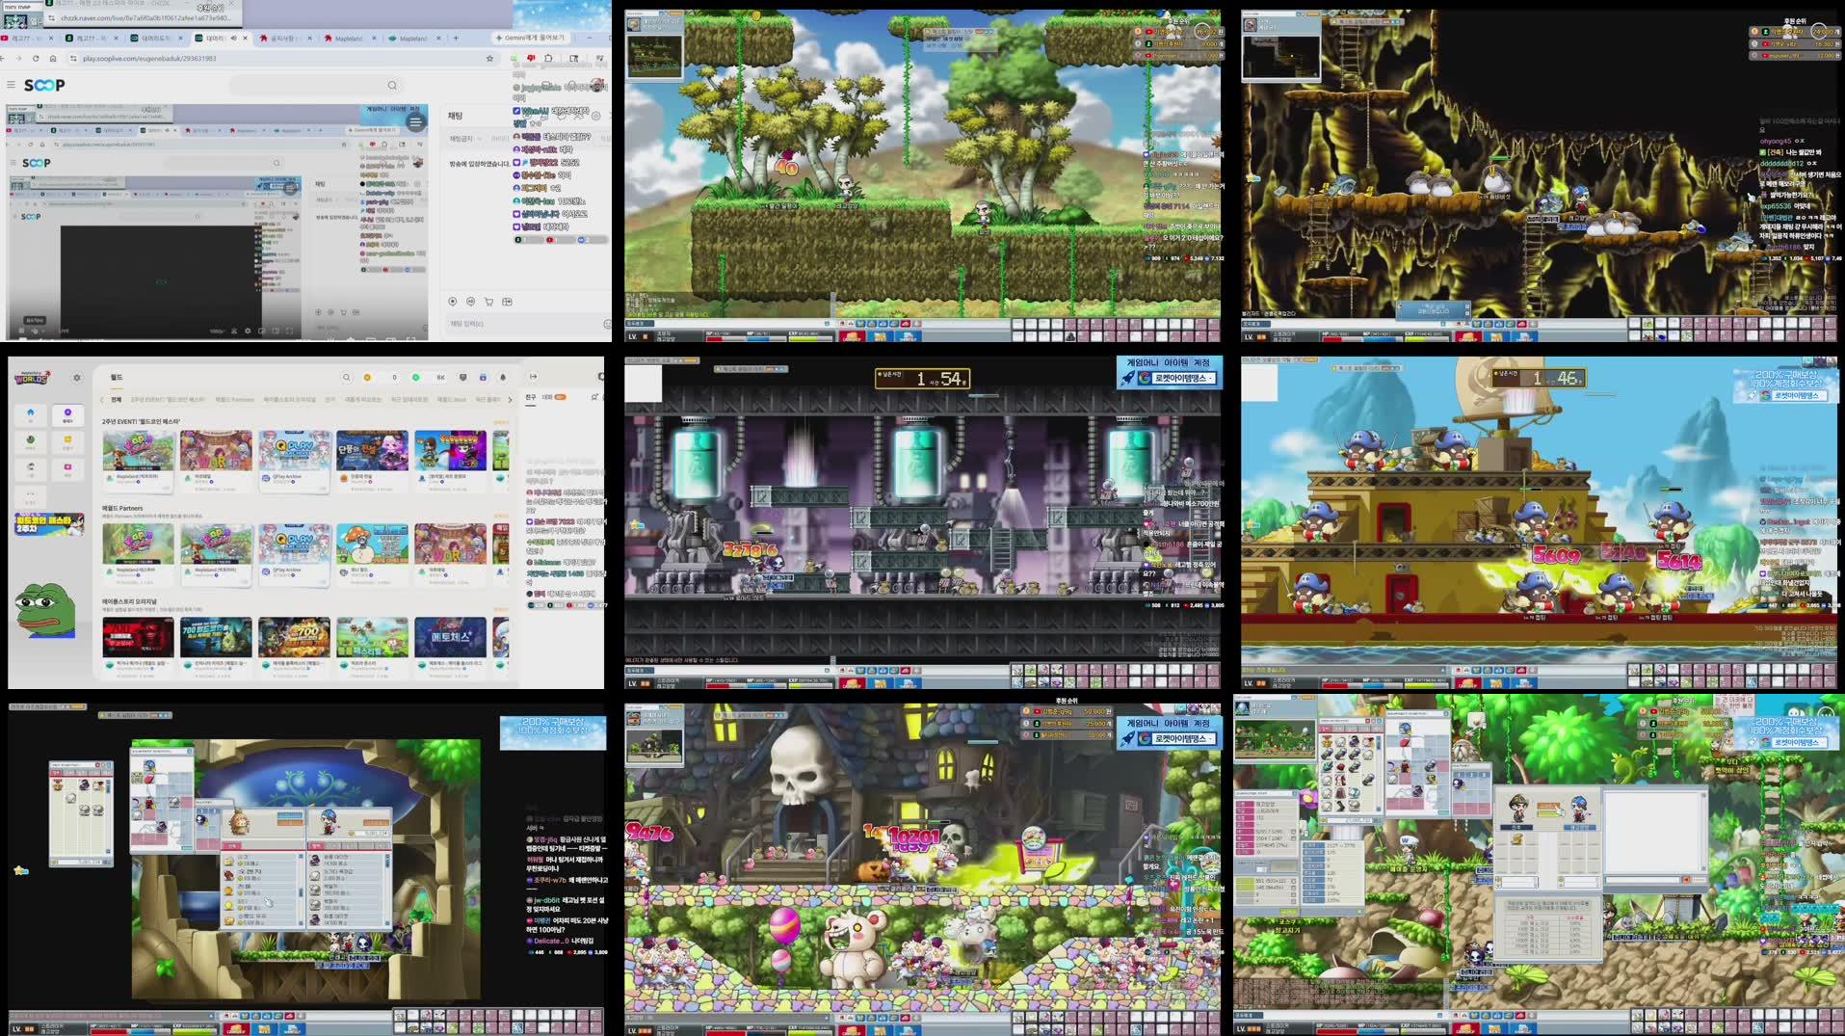The image size is (1845, 1036).
Task: Open the Worlds notification bell
Action: 503,377
